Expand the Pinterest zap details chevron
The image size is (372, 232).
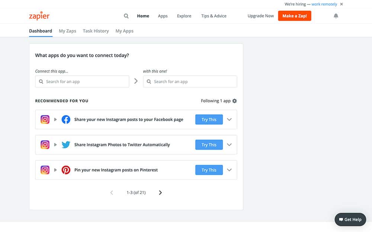(x=229, y=170)
